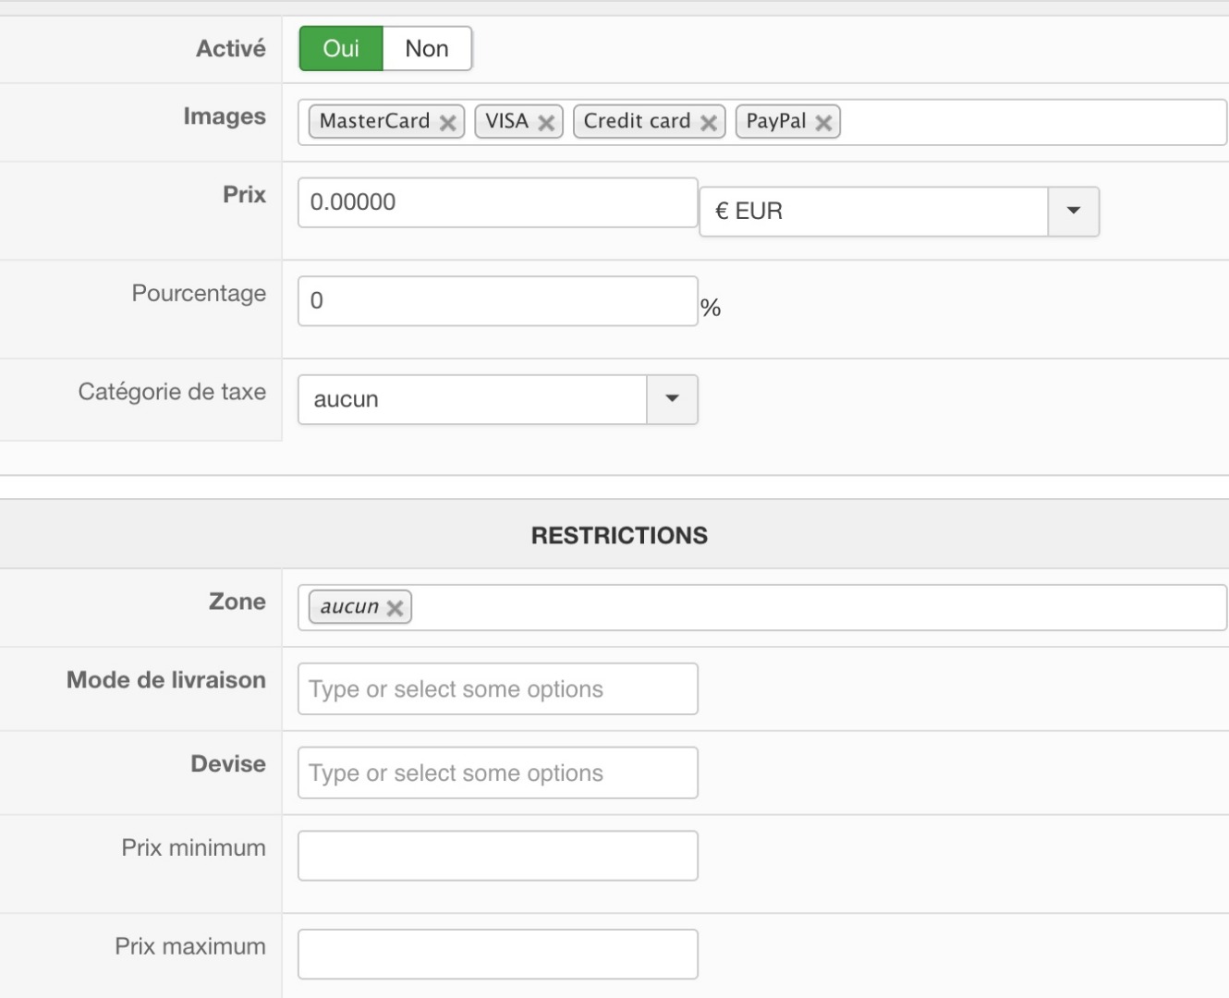Click the RESTRICTIONS section header
1229x998 pixels.
pyautogui.click(x=619, y=535)
